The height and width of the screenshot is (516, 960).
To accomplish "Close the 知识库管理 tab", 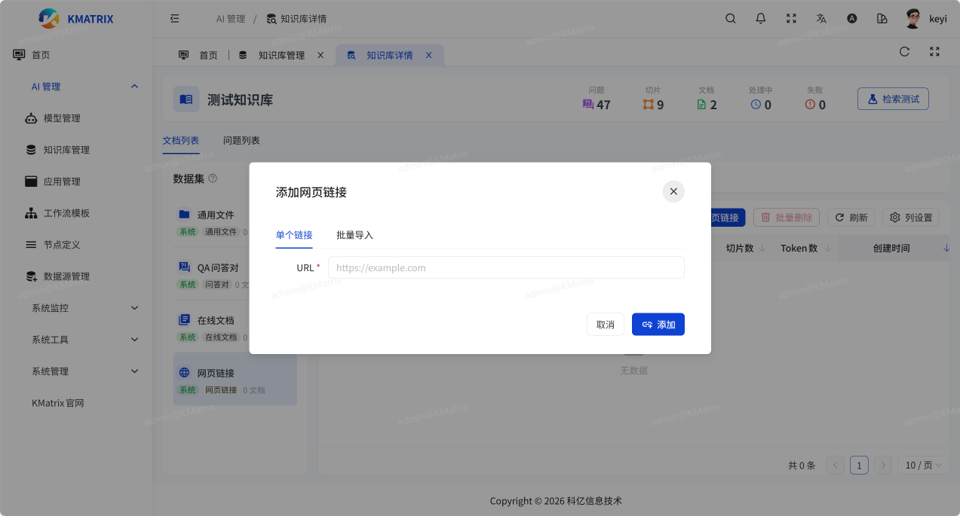I will click(x=321, y=55).
